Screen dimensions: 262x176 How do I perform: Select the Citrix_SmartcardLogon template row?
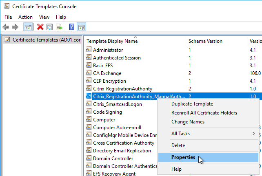(x=117, y=104)
